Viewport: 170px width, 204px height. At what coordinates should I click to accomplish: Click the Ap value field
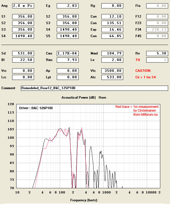click(68, 71)
